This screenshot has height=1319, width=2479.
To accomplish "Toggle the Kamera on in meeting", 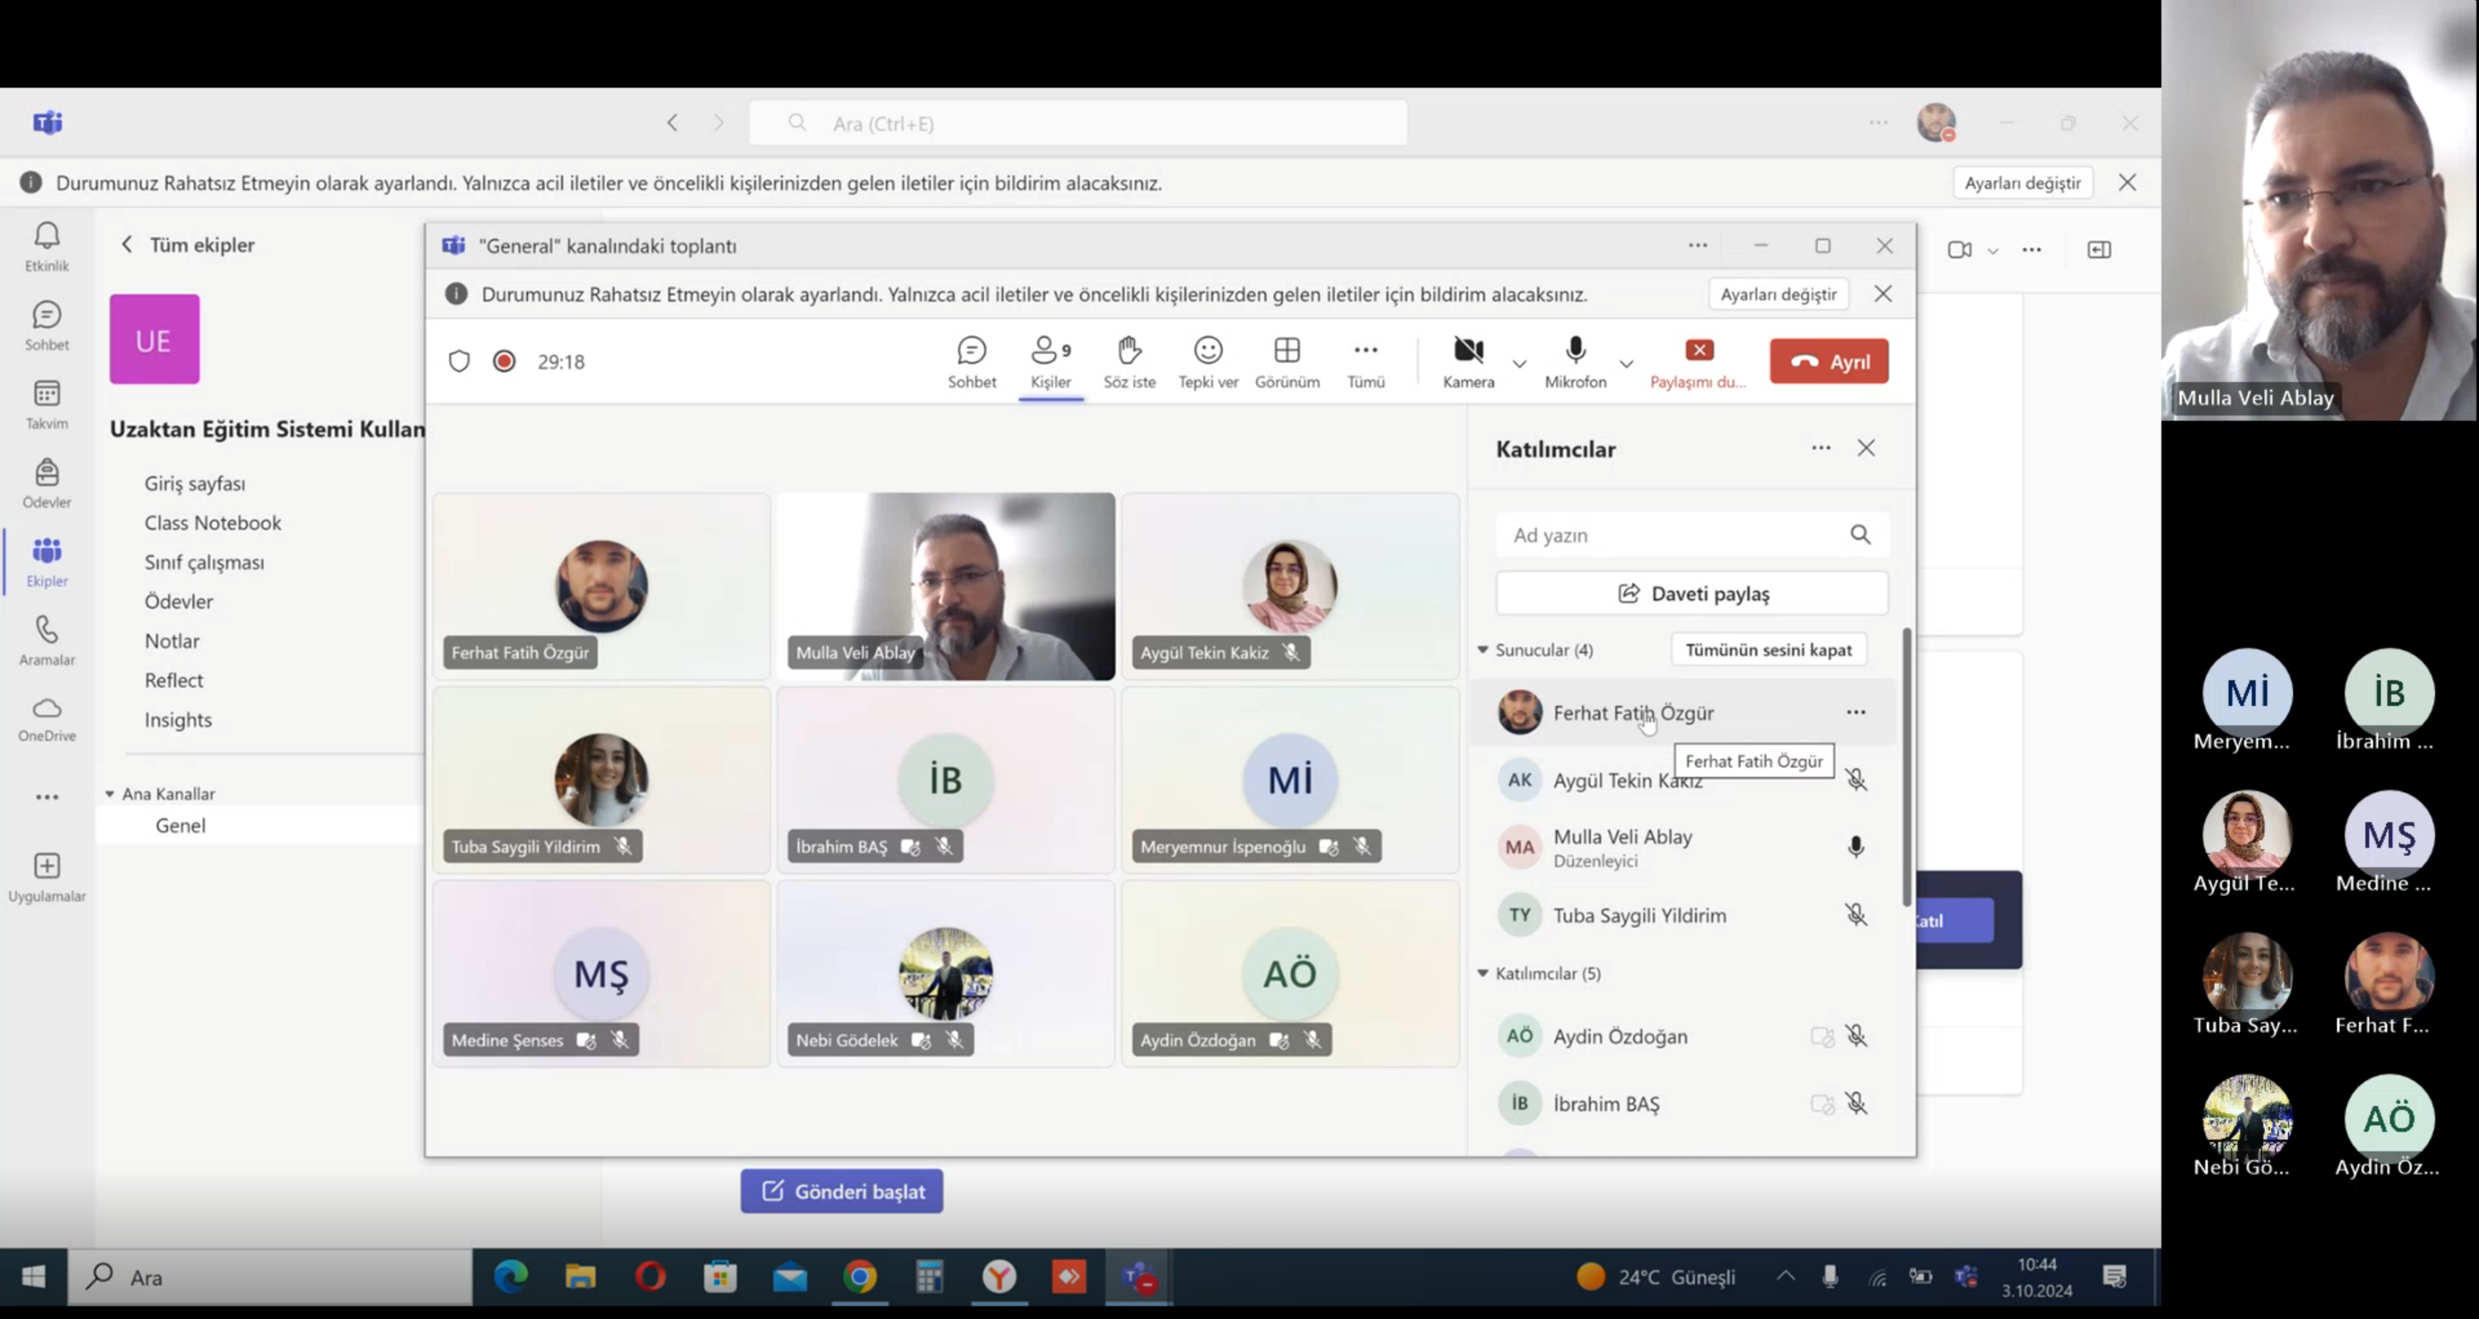I will coord(1467,361).
